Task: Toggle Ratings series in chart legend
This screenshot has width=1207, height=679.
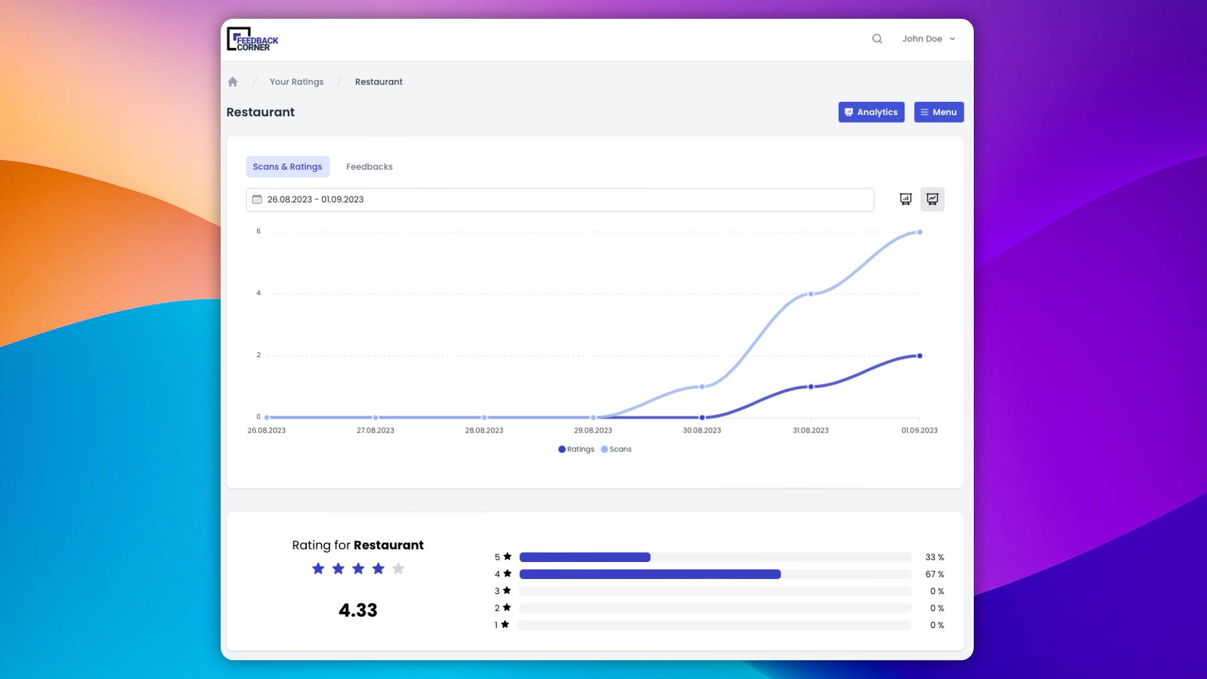Action: click(576, 450)
